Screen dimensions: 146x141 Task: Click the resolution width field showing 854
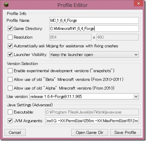(71, 37)
